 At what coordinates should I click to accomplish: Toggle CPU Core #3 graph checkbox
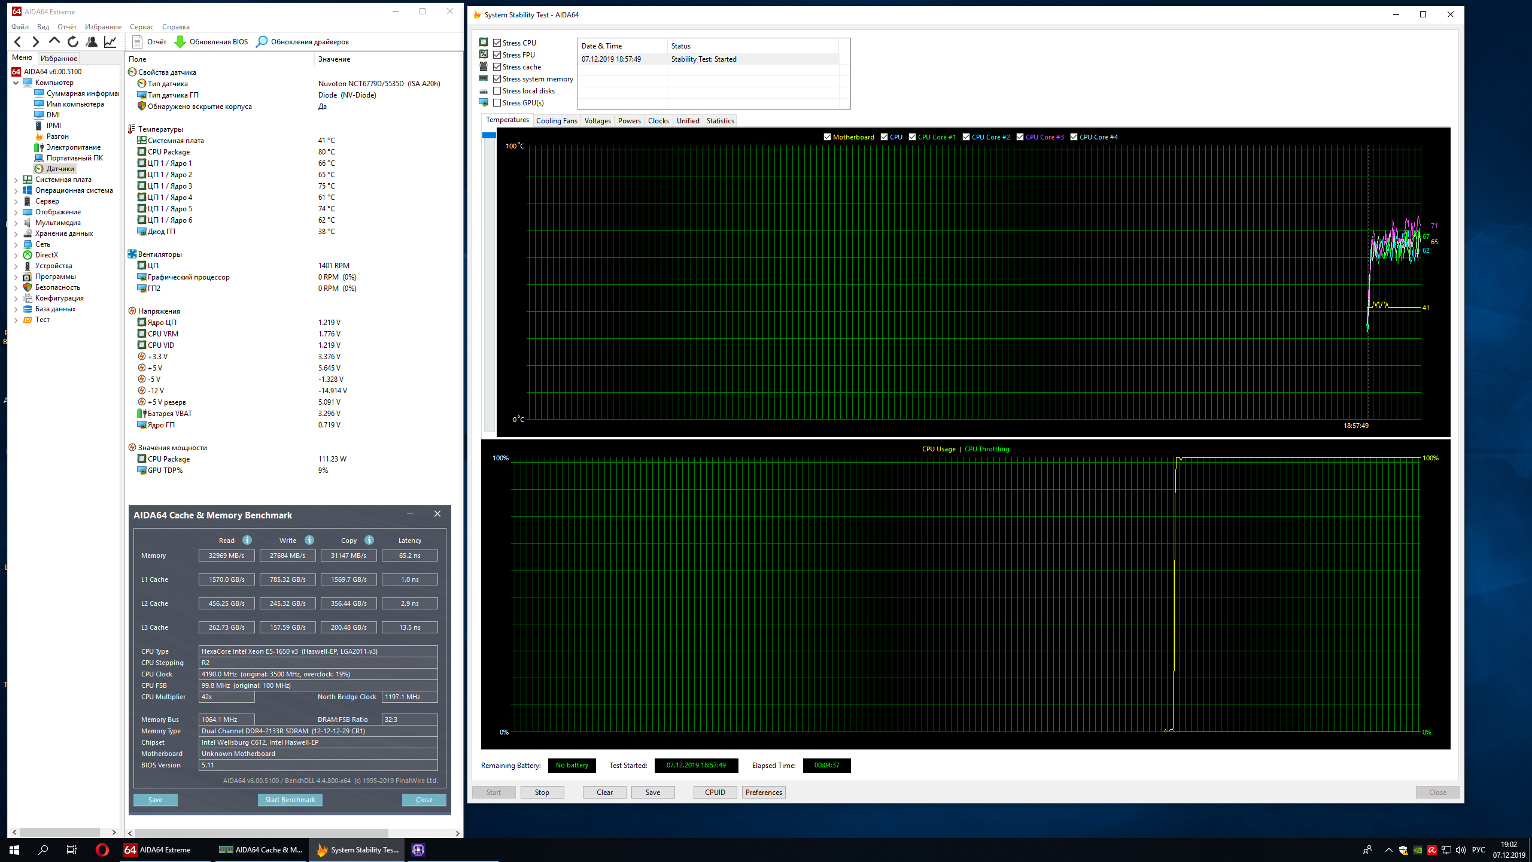click(x=1020, y=137)
